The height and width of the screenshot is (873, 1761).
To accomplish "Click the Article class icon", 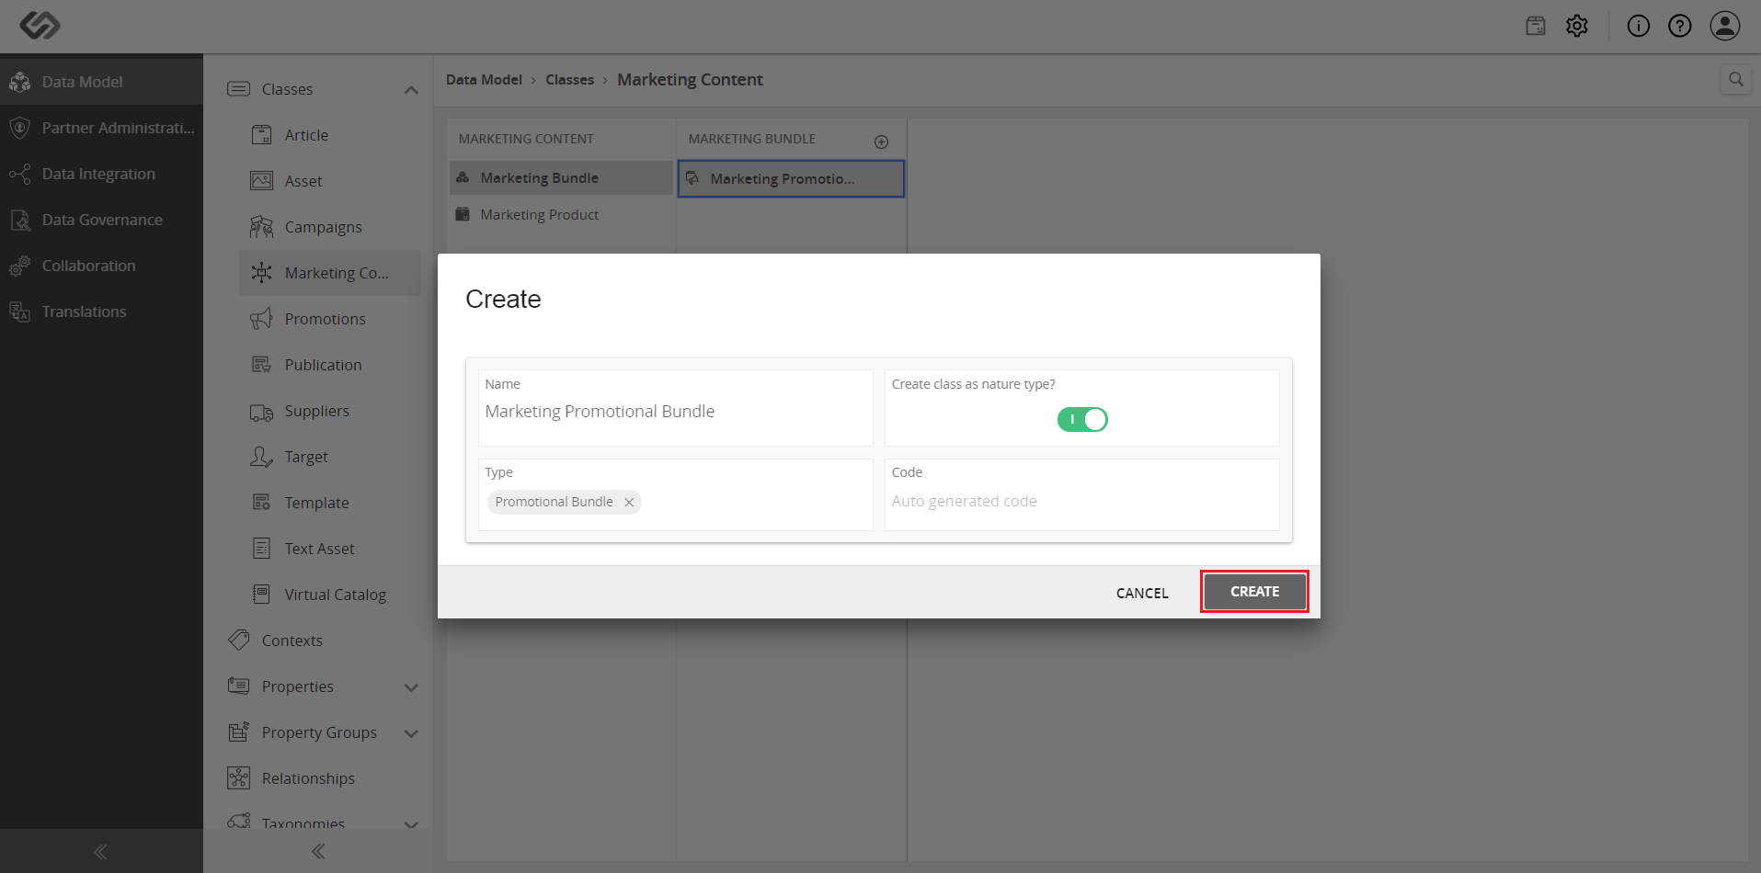I will point(262,135).
